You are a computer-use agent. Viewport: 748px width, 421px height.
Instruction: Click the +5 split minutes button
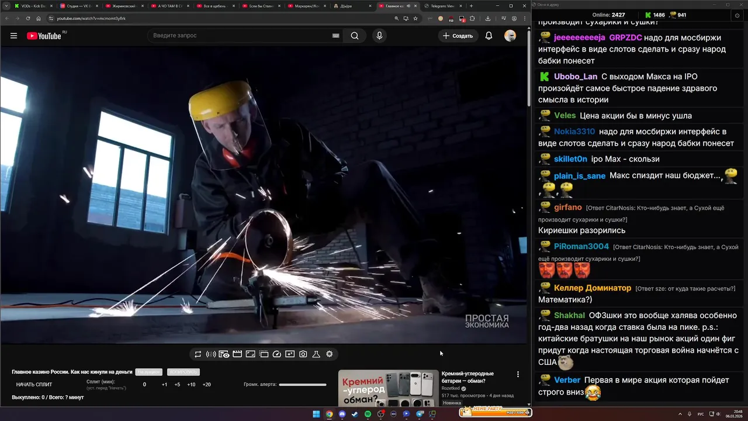point(177,385)
